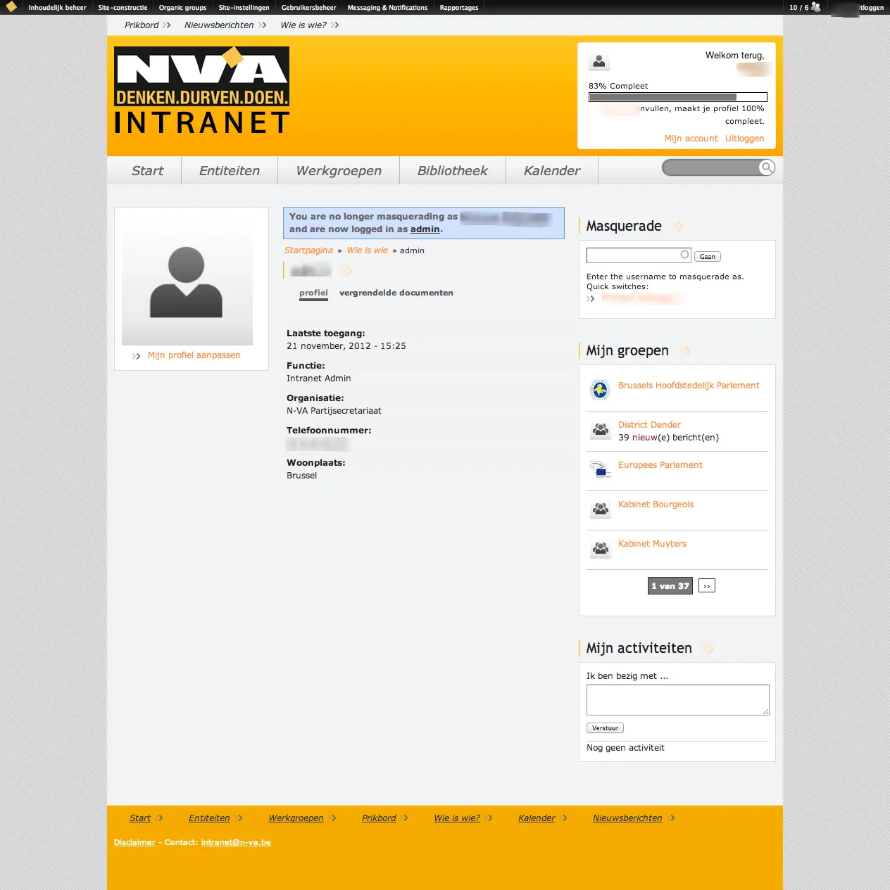Follow the Startpagina breadcrumb

tap(308, 250)
